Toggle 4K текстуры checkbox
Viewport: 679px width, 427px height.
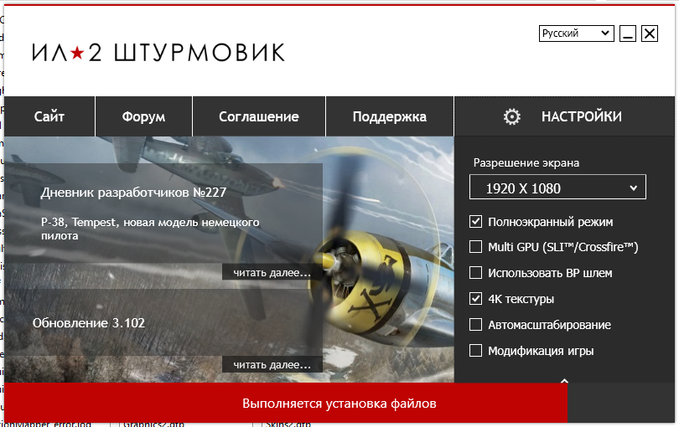[x=475, y=299]
